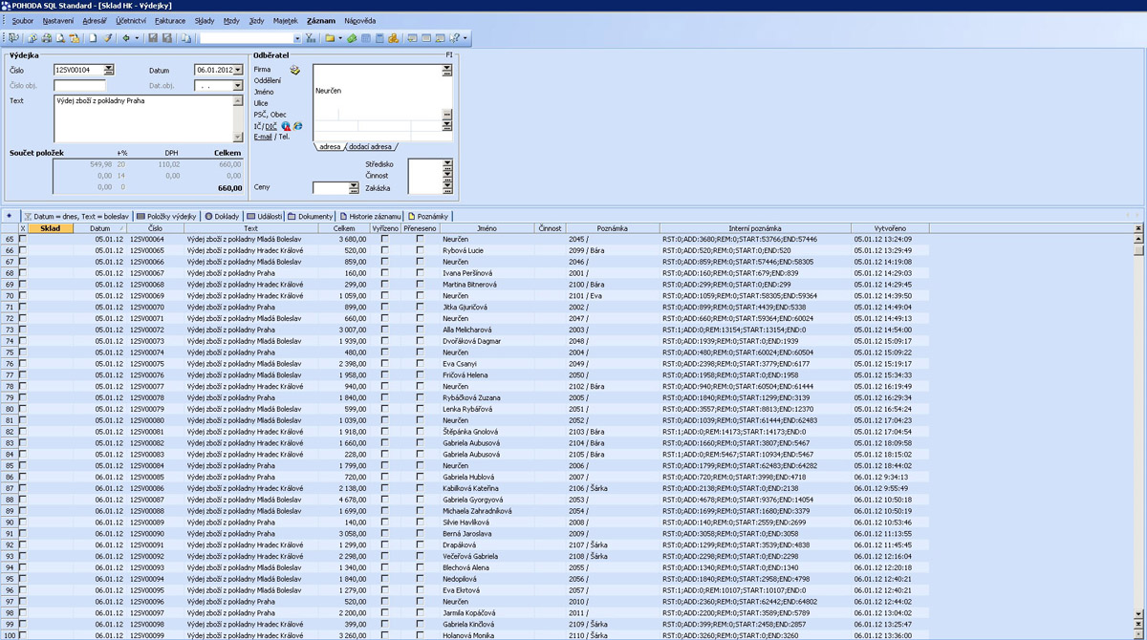Switch to dodací adresa tab
This screenshot has height=640, width=1147.
coord(368,147)
